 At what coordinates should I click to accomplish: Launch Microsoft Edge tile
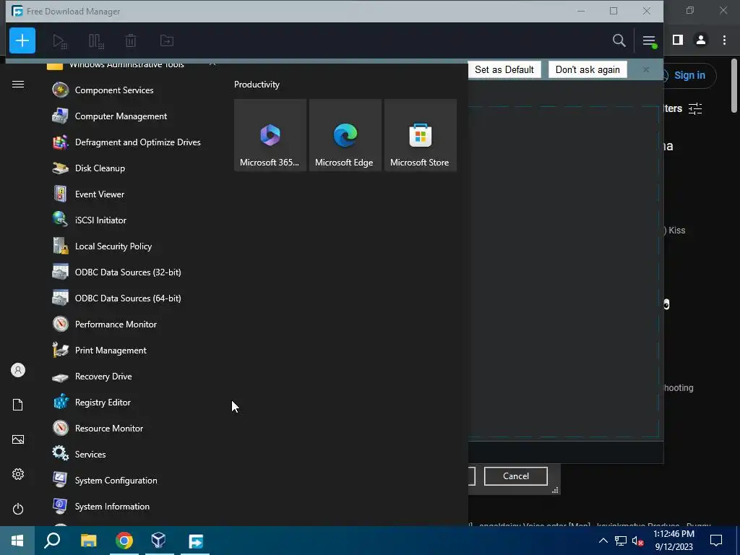click(345, 135)
